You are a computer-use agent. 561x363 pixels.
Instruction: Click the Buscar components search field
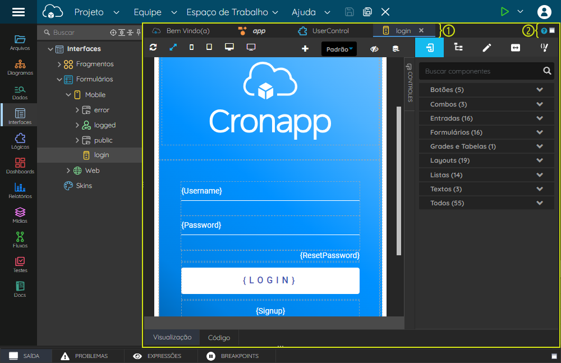pyautogui.click(x=486, y=71)
